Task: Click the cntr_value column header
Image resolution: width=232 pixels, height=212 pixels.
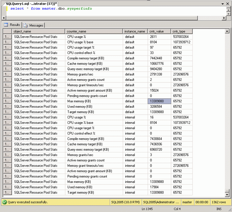Action: [x=159, y=31]
